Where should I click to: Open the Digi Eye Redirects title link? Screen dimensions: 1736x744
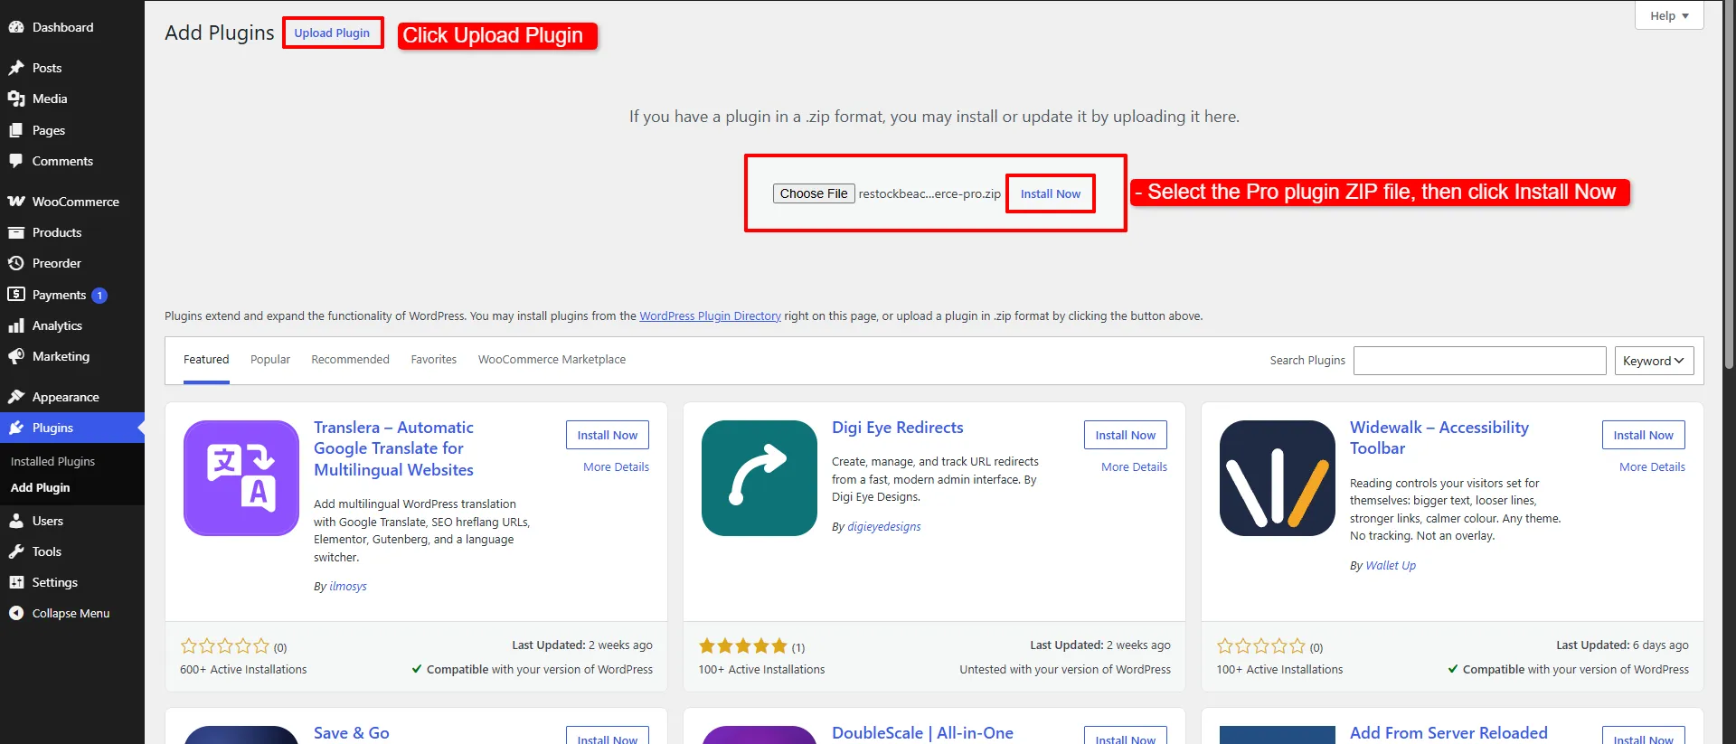pyautogui.click(x=898, y=428)
